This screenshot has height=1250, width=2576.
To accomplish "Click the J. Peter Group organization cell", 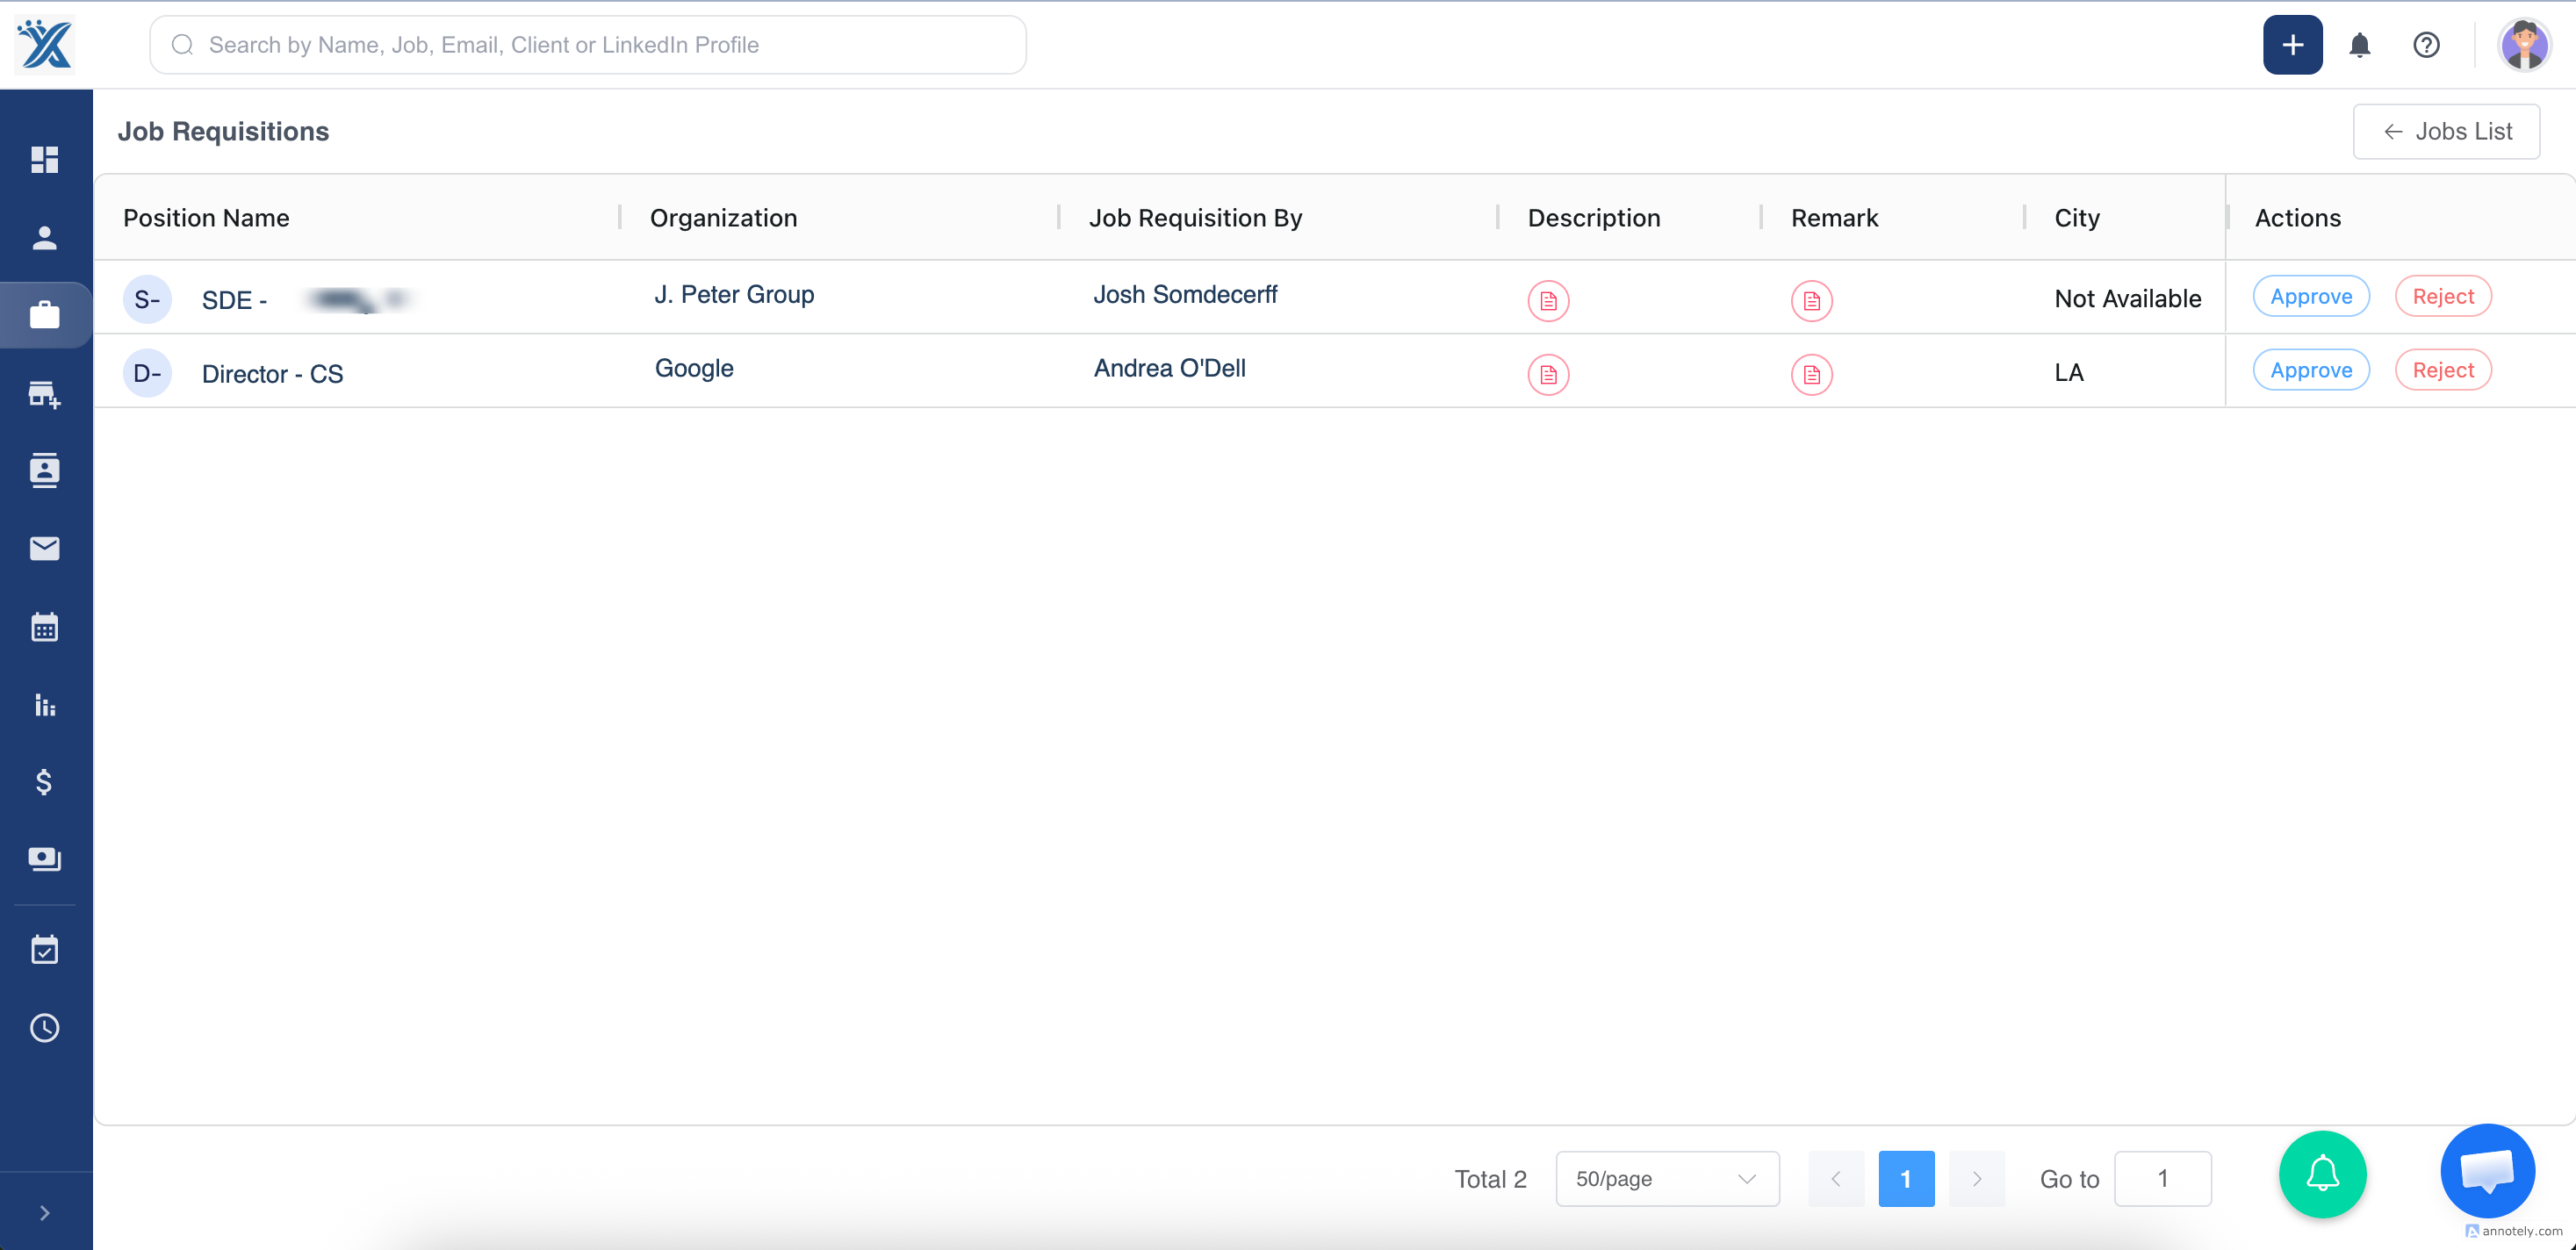I will click(x=734, y=294).
